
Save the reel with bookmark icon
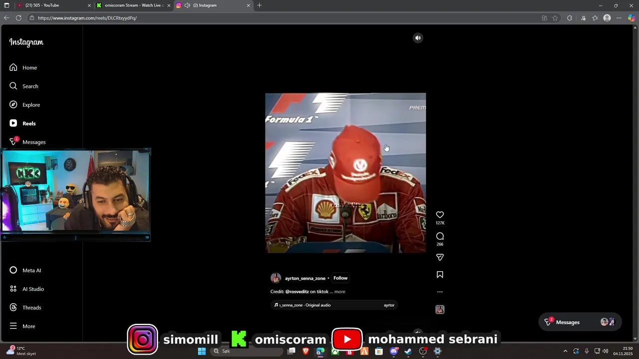(440, 275)
